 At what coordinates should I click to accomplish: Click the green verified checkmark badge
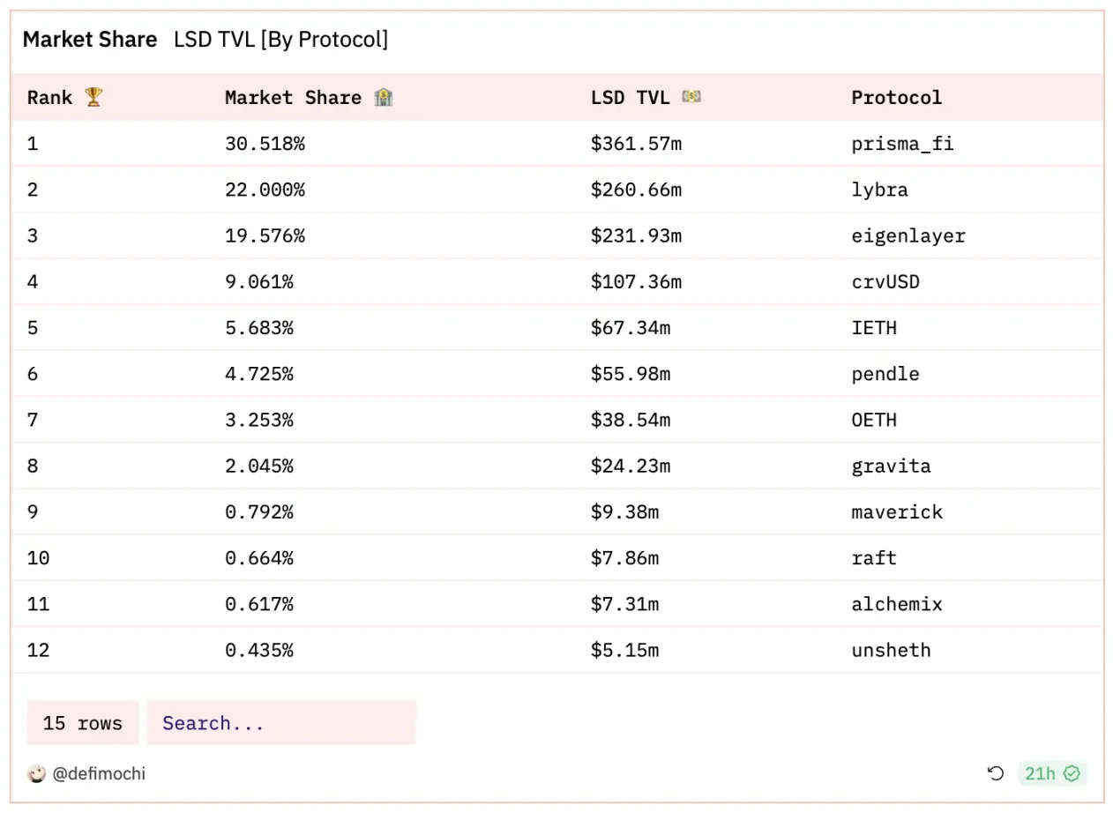point(1072,773)
